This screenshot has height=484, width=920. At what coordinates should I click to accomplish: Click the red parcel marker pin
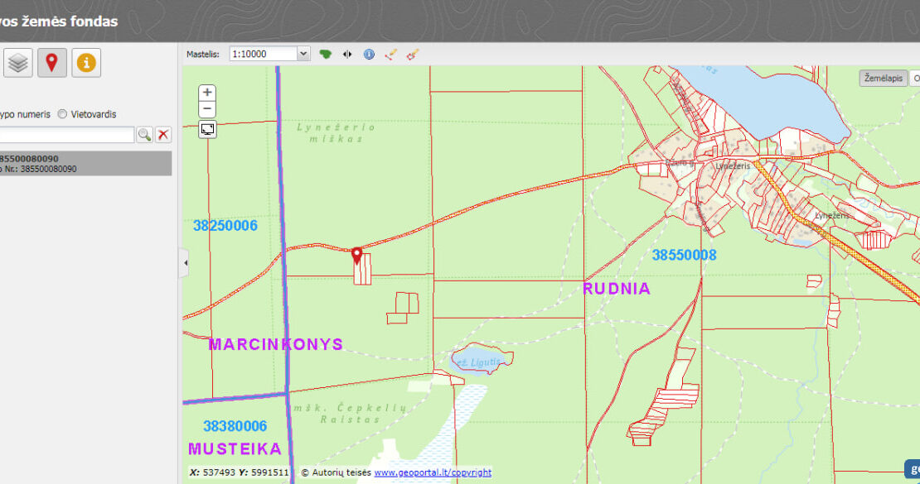pyautogui.click(x=357, y=255)
